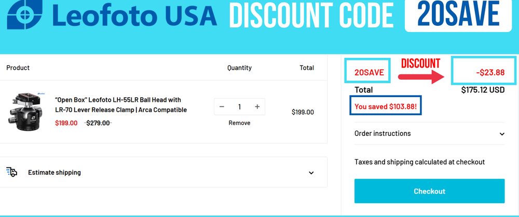Expand the Order instructions chevron

coord(502,134)
